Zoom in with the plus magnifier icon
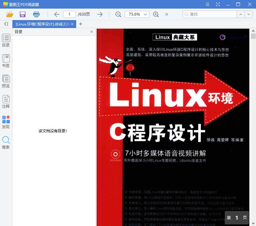 click(x=156, y=14)
